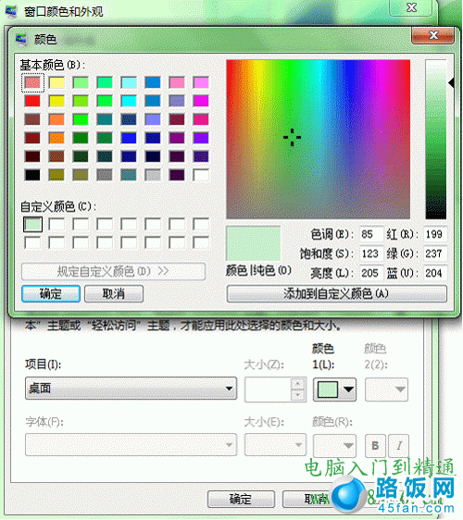The image size is (463, 520).
Task: Click 添加到自定义颜色 button
Action: 336,293
